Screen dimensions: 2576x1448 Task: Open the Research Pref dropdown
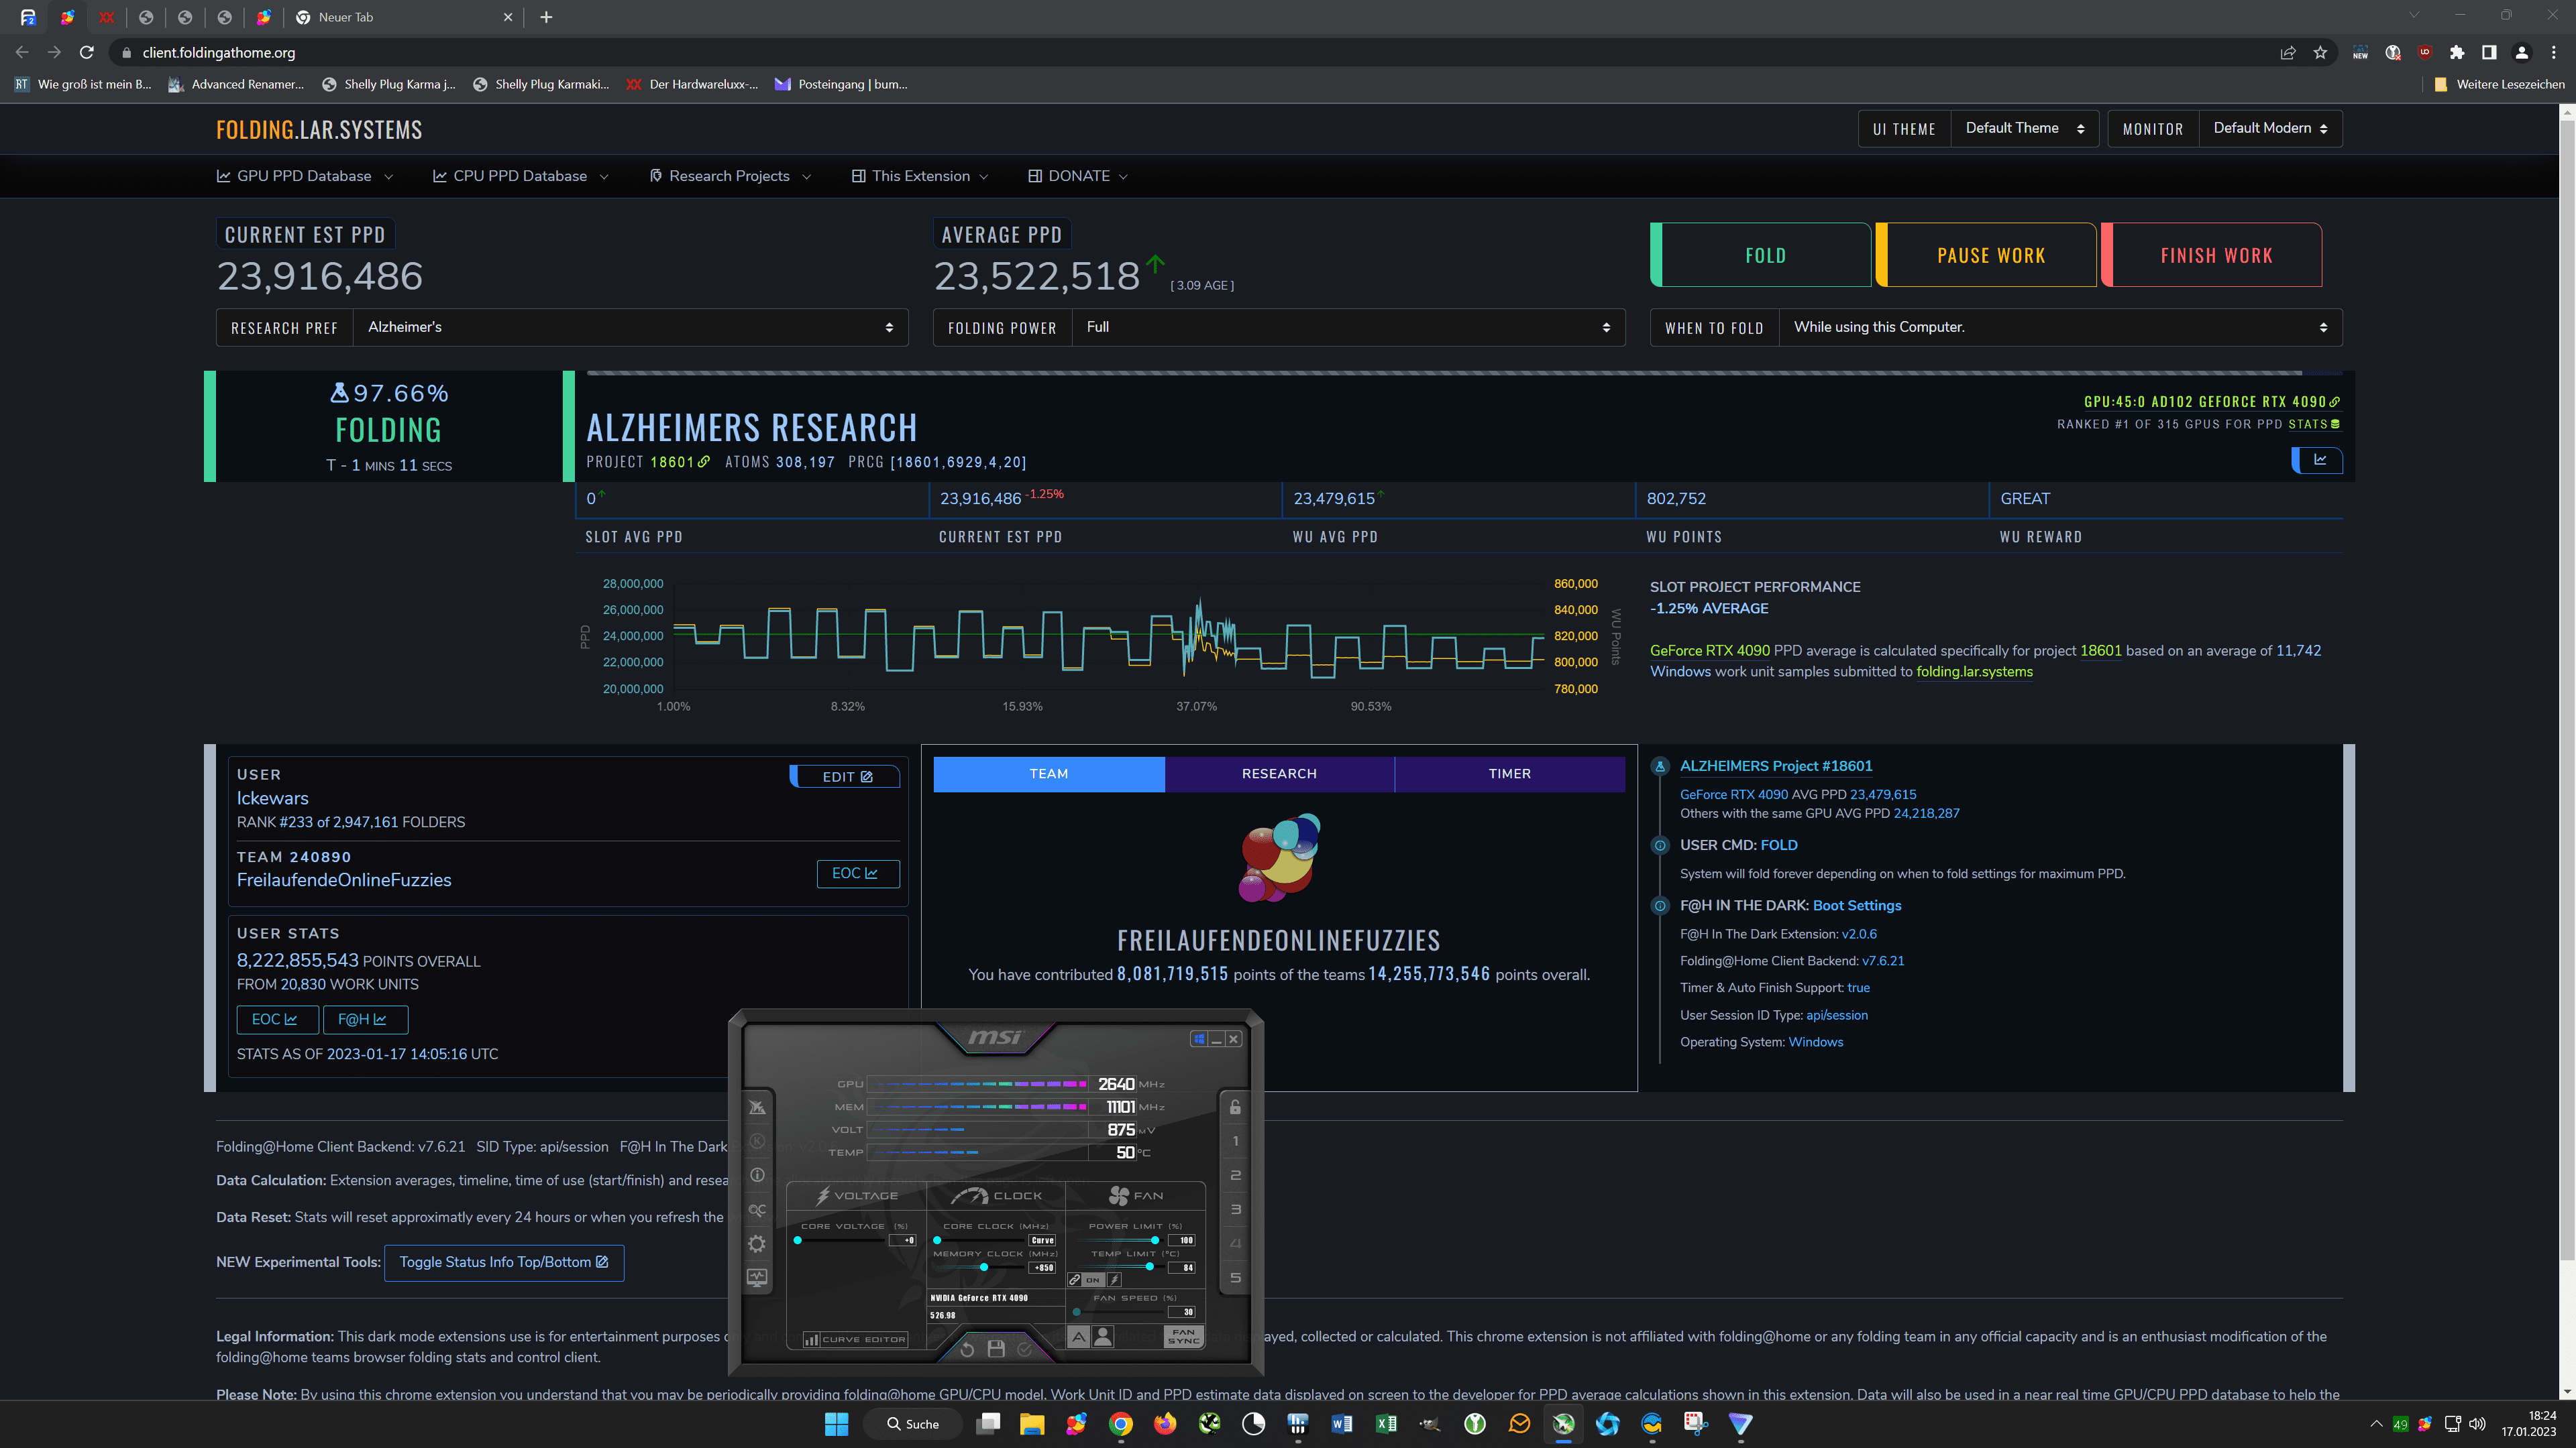coord(630,328)
